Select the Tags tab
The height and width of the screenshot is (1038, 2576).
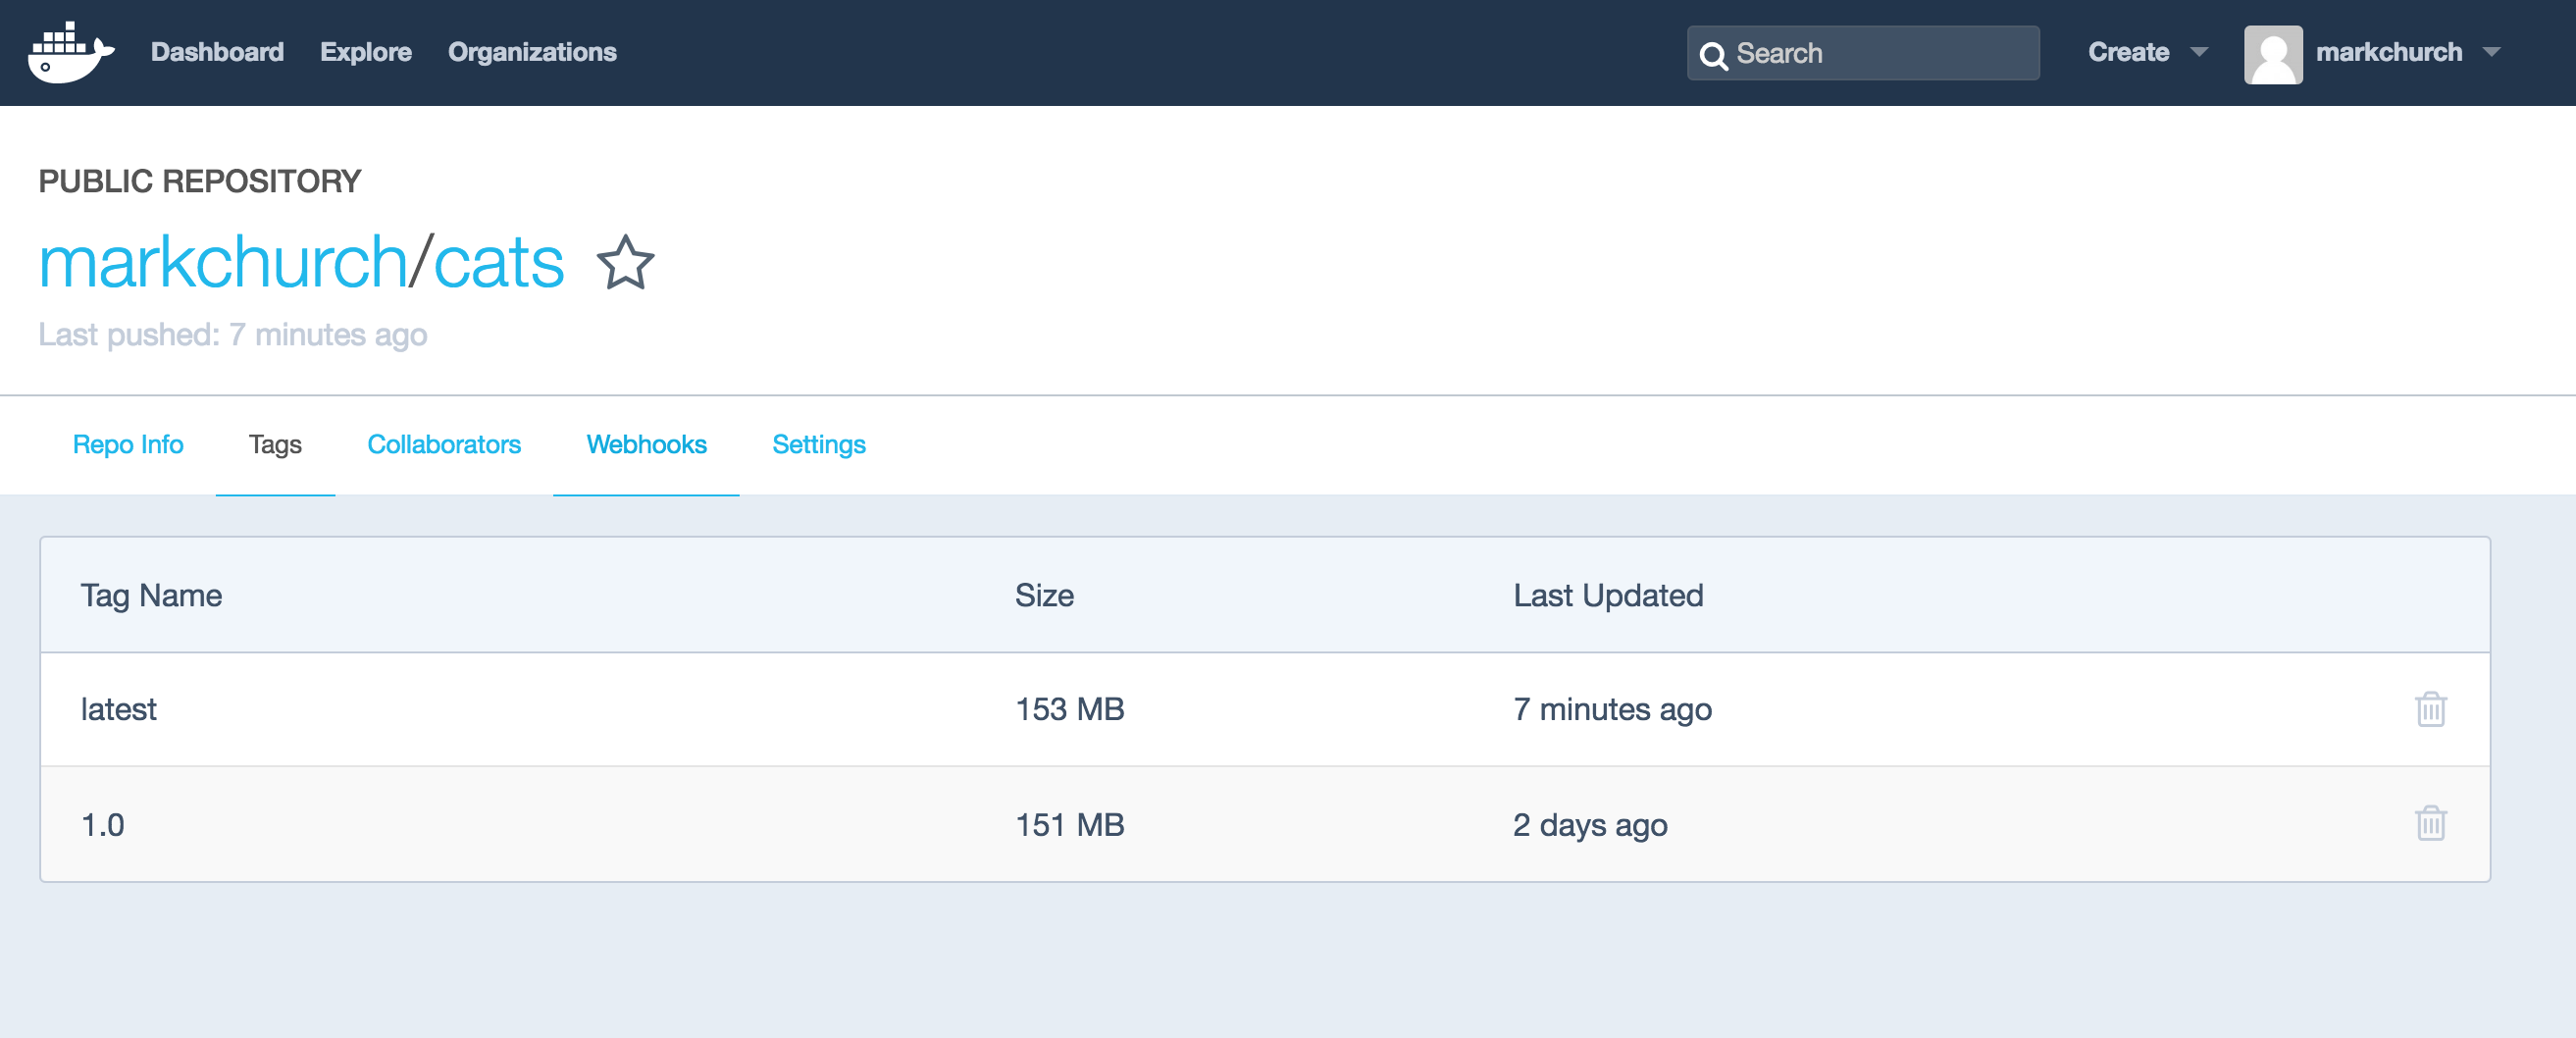tap(275, 444)
